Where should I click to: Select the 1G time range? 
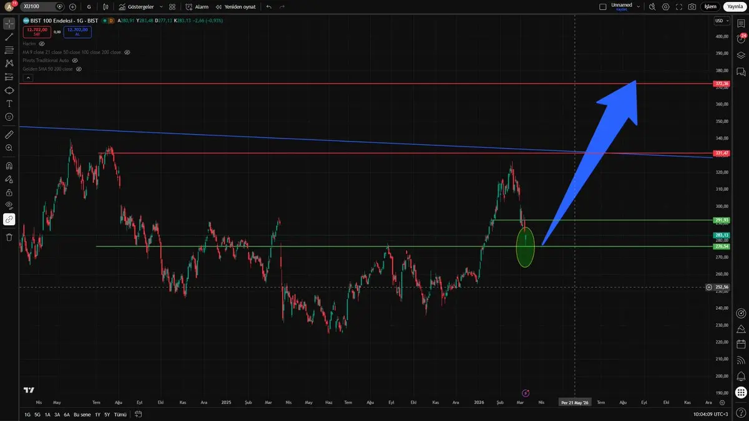(27, 415)
